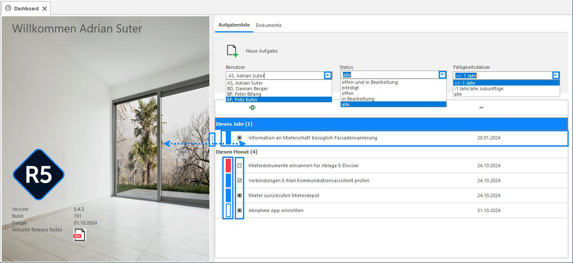
Task: Click date 31.10.2024
Action: click(x=489, y=210)
